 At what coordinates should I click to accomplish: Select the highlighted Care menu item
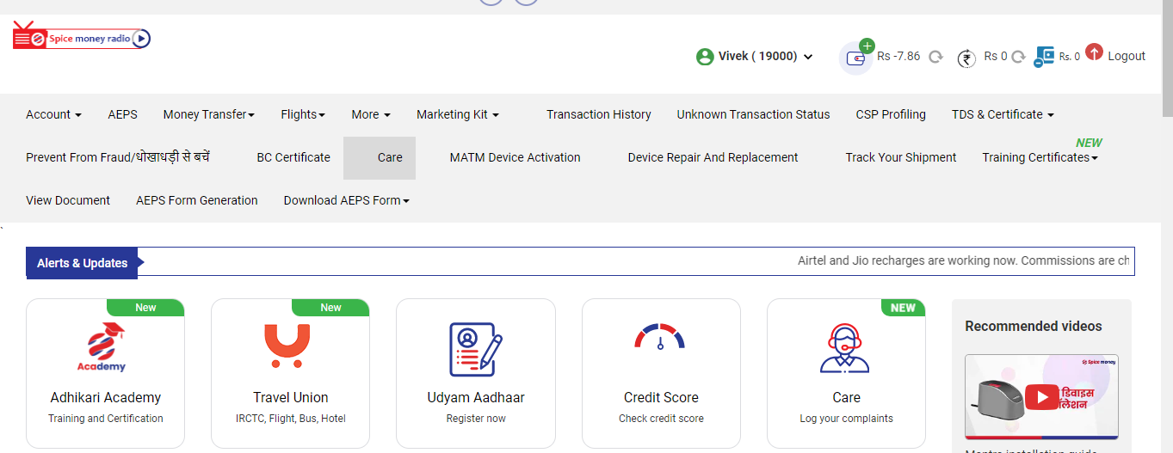pyautogui.click(x=380, y=158)
